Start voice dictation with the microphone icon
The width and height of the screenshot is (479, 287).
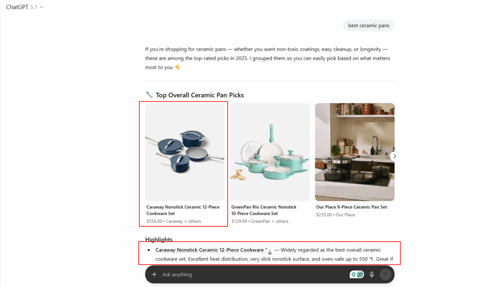click(x=372, y=274)
